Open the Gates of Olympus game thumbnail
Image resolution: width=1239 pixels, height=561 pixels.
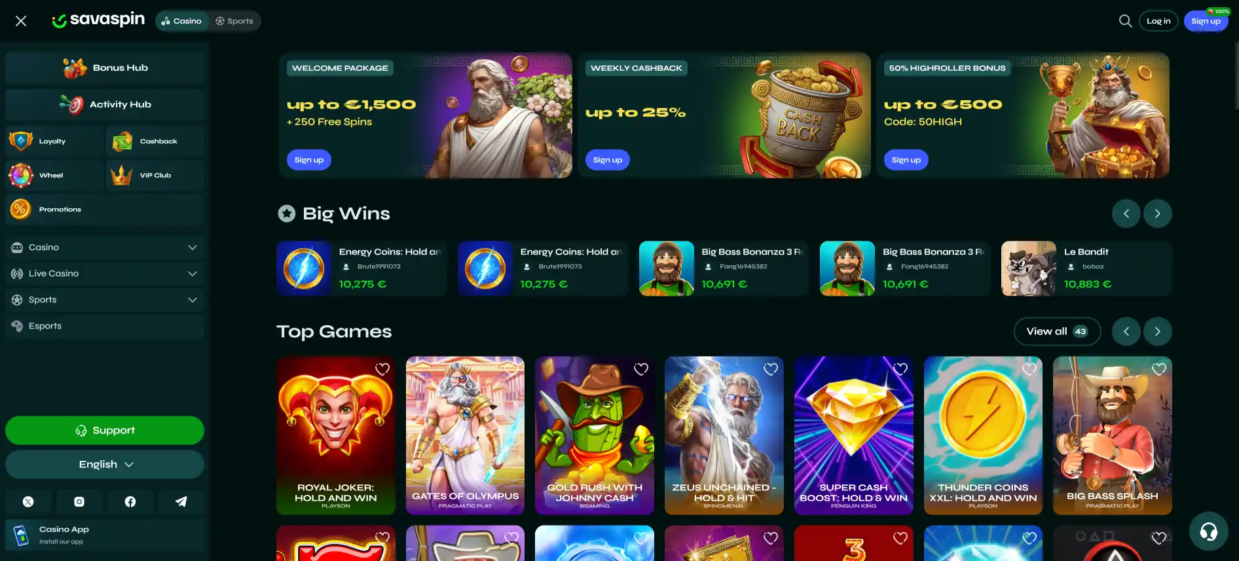tap(465, 435)
